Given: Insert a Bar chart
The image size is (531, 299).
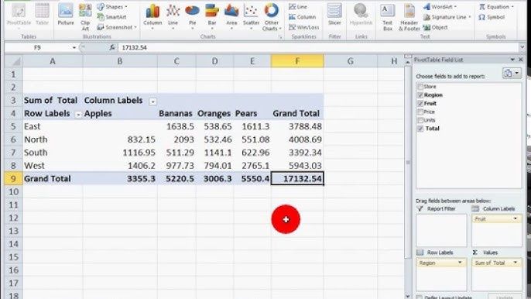Looking at the screenshot, I should point(212,16).
